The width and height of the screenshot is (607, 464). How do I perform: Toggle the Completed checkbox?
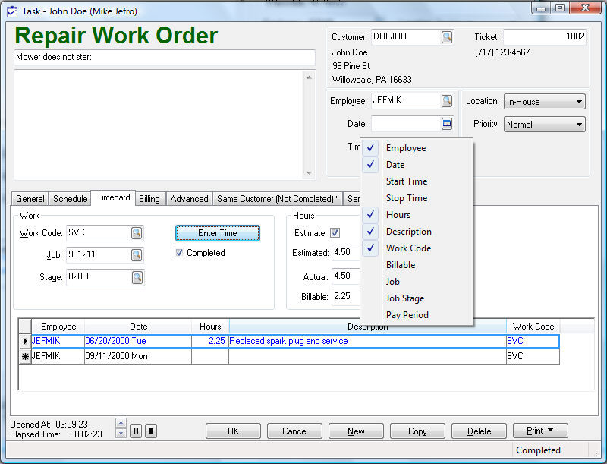pos(179,253)
